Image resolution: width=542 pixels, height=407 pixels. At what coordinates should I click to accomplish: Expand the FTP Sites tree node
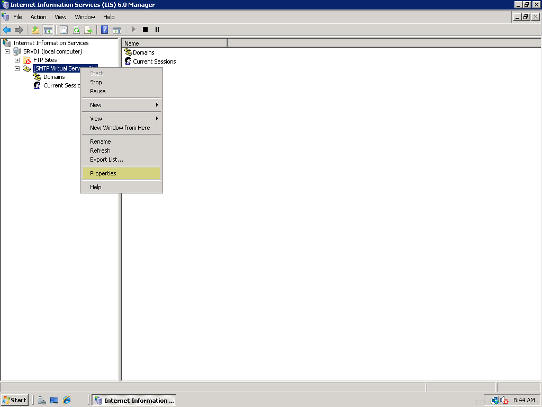[x=17, y=60]
